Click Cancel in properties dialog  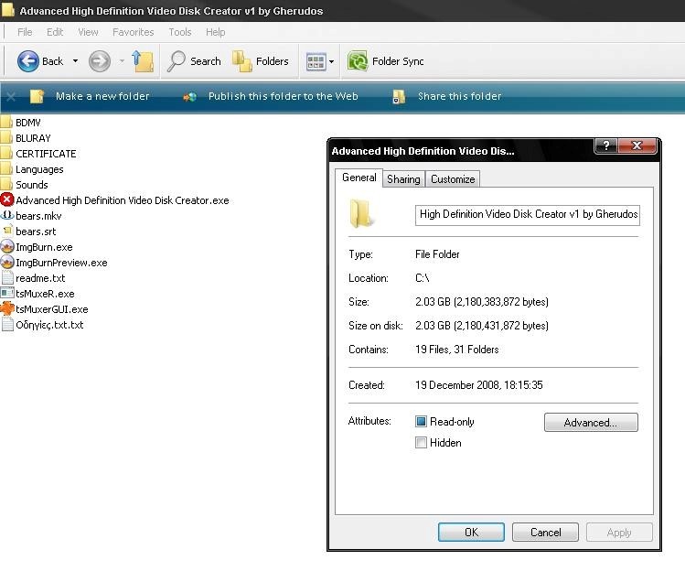(x=545, y=532)
